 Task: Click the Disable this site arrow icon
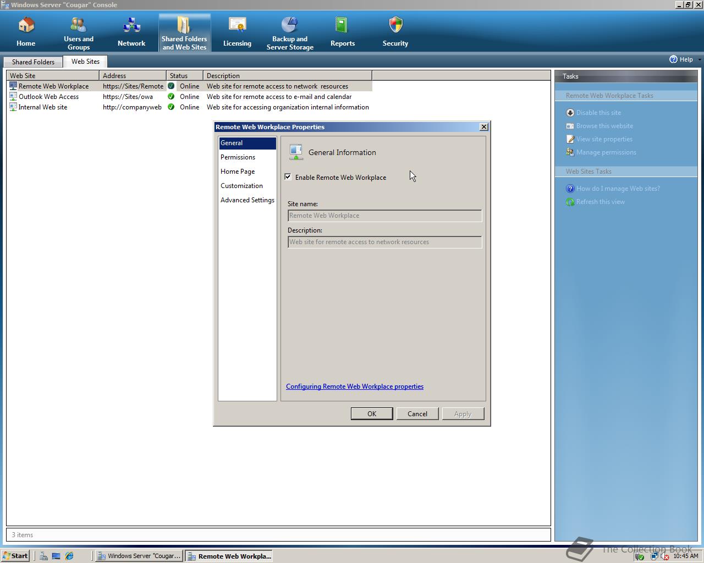[x=570, y=113]
